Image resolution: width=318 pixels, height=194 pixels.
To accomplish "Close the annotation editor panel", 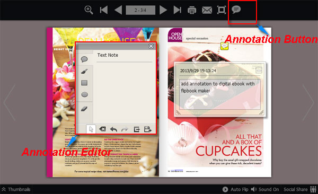I will point(151,46).
